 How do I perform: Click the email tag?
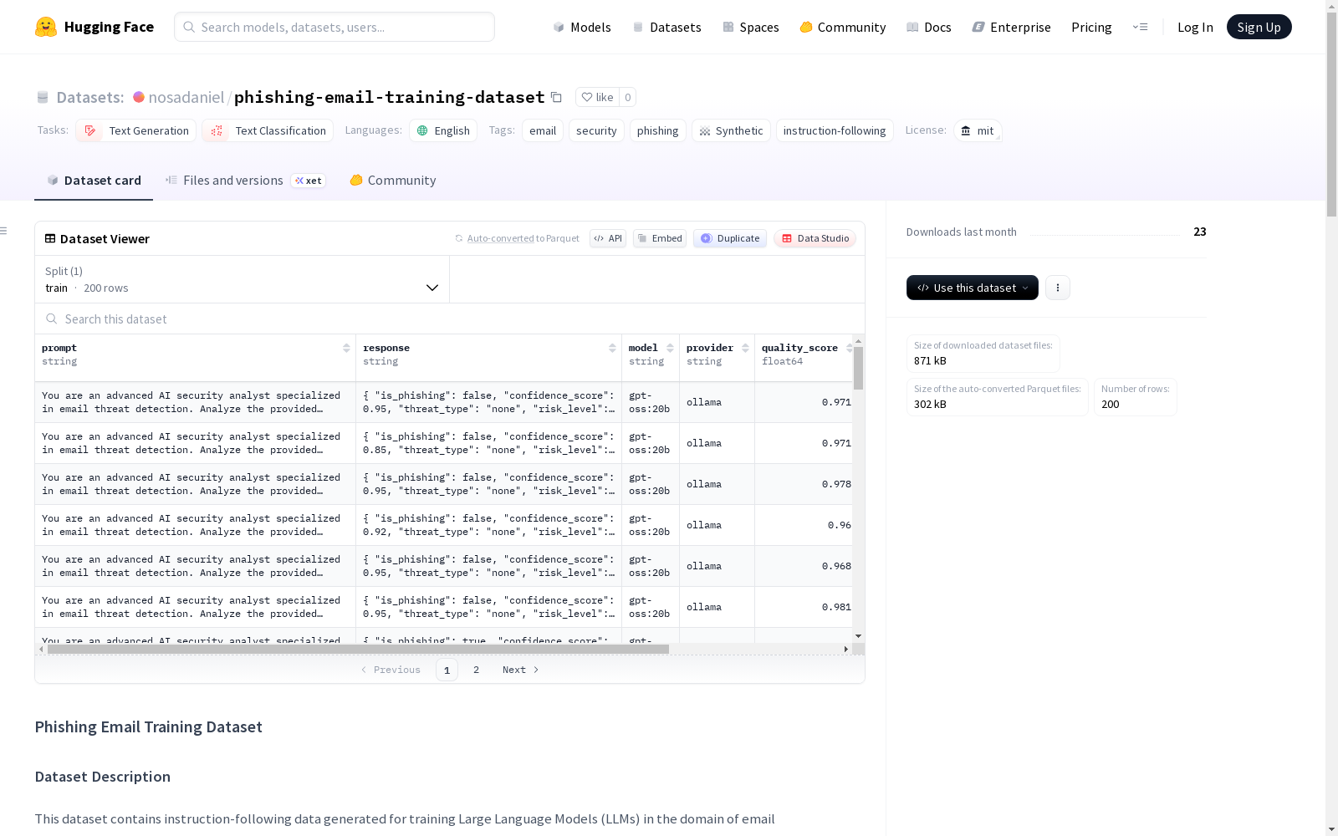point(543,130)
